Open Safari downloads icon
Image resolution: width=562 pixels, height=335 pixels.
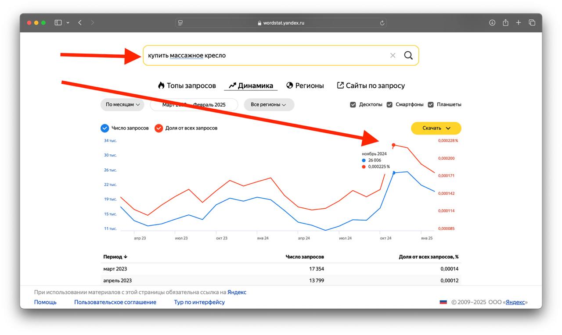pyautogui.click(x=492, y=22)
